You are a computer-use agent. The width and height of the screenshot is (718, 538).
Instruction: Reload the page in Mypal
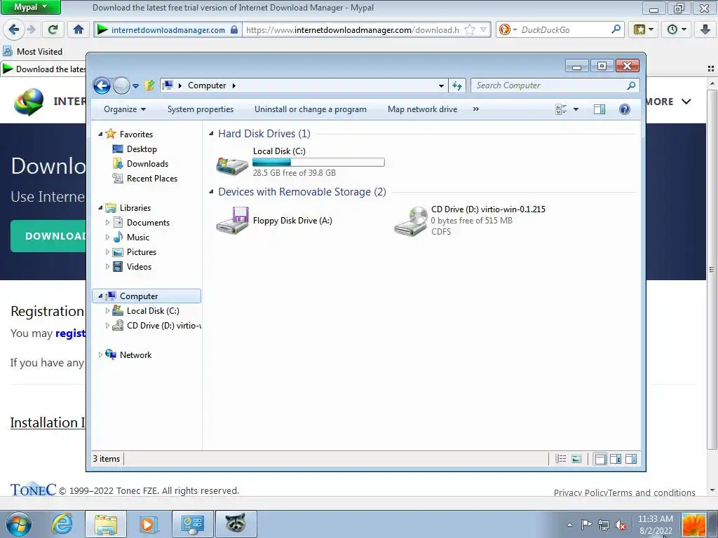click(53, 29)
